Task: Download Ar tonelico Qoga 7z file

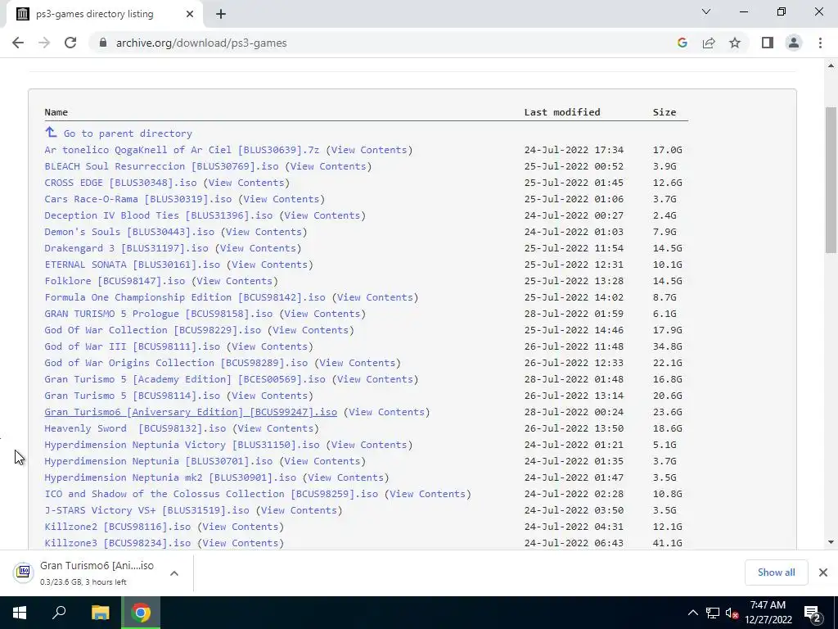Action: (x=182, y=150)
